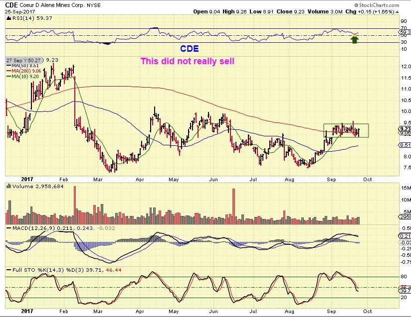Click the 10.0 price axis value
Screen dimensions: 411x317
point(406,111)
